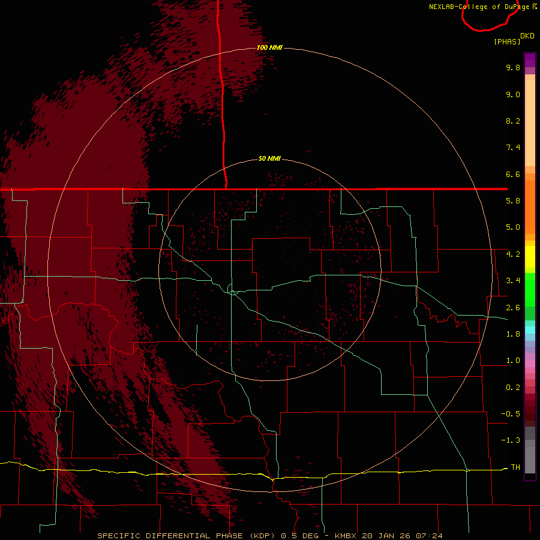This screenshot has height=540, width=540.
Task: Click the 9.0 value on the color scale
Action: tap(513, 94)
